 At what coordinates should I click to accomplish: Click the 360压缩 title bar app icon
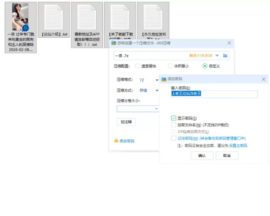coord(114,43)
